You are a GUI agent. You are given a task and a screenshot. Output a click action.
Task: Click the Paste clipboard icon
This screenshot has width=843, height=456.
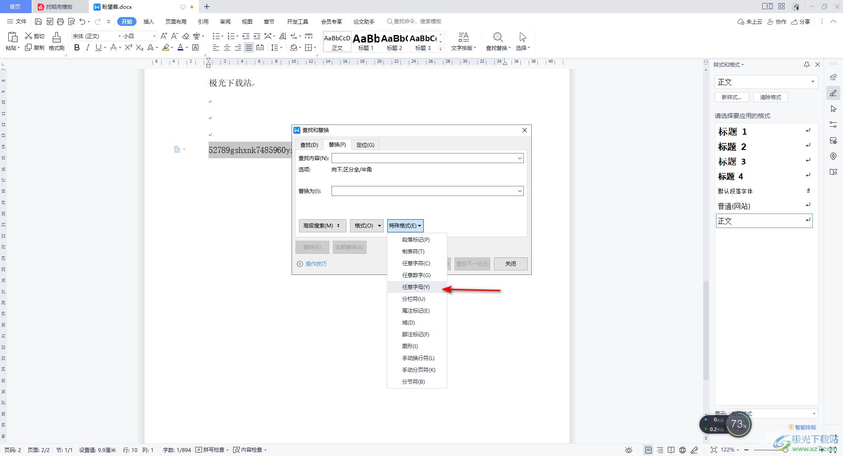tap(13, 37)
